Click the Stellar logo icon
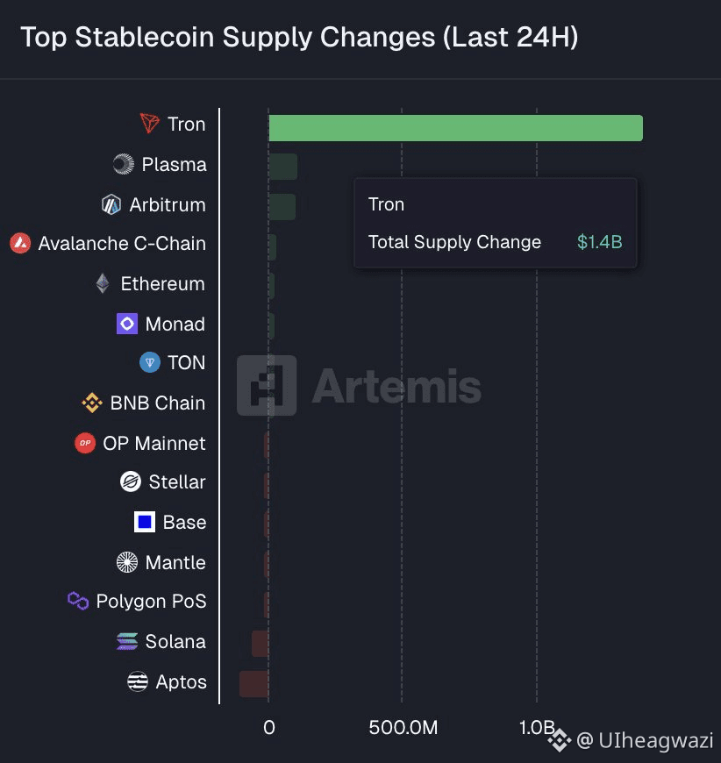The height and width of the screenshot is (763, 721). pos(131,481)
